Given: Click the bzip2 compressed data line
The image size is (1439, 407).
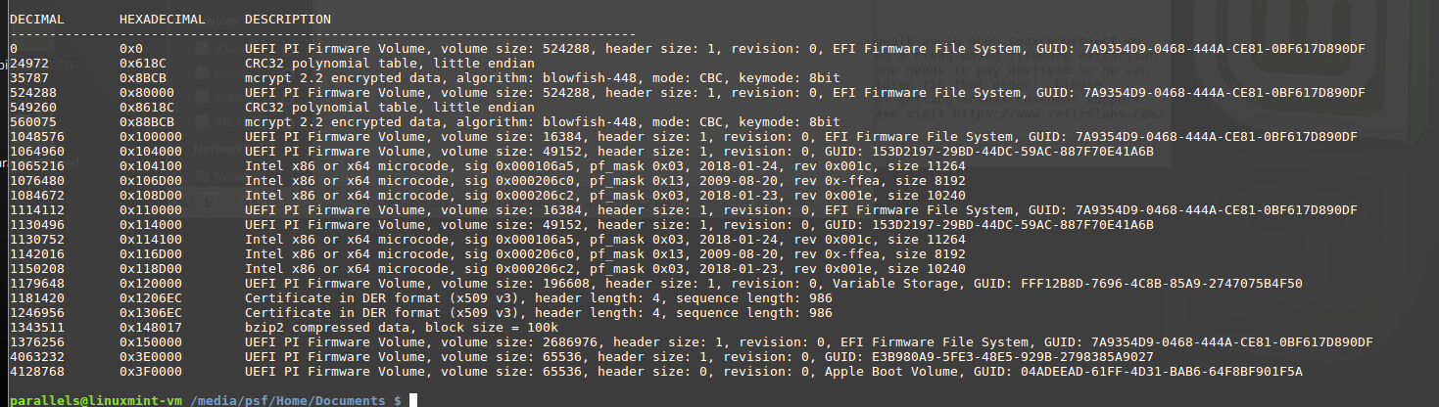Looking at the screenshot, I should point(401,327).
